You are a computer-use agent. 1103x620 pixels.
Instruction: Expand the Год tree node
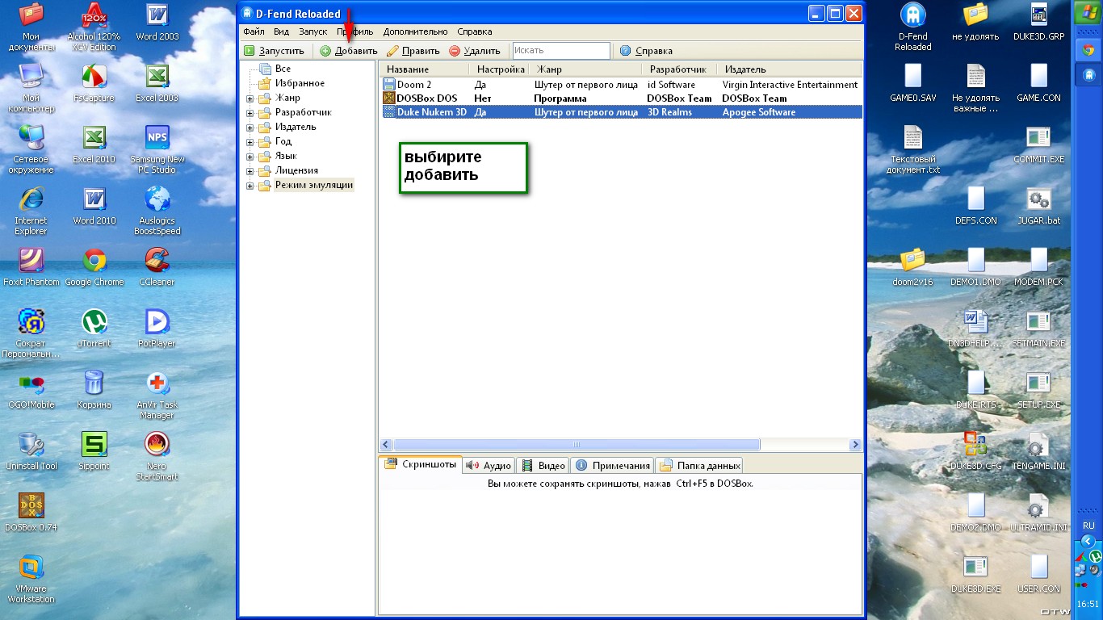(x=250, y=142)
